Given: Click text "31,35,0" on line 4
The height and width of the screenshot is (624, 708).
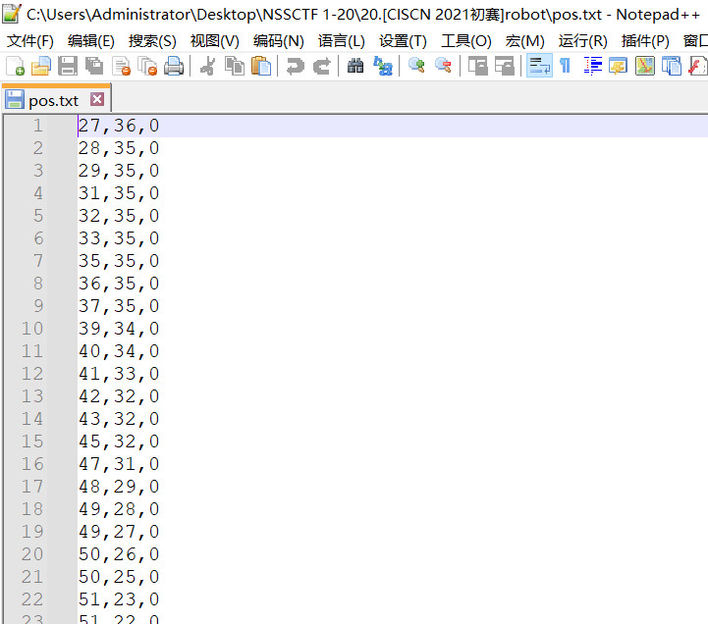Looking at the screenshot, I should click(x=119, y=193).
